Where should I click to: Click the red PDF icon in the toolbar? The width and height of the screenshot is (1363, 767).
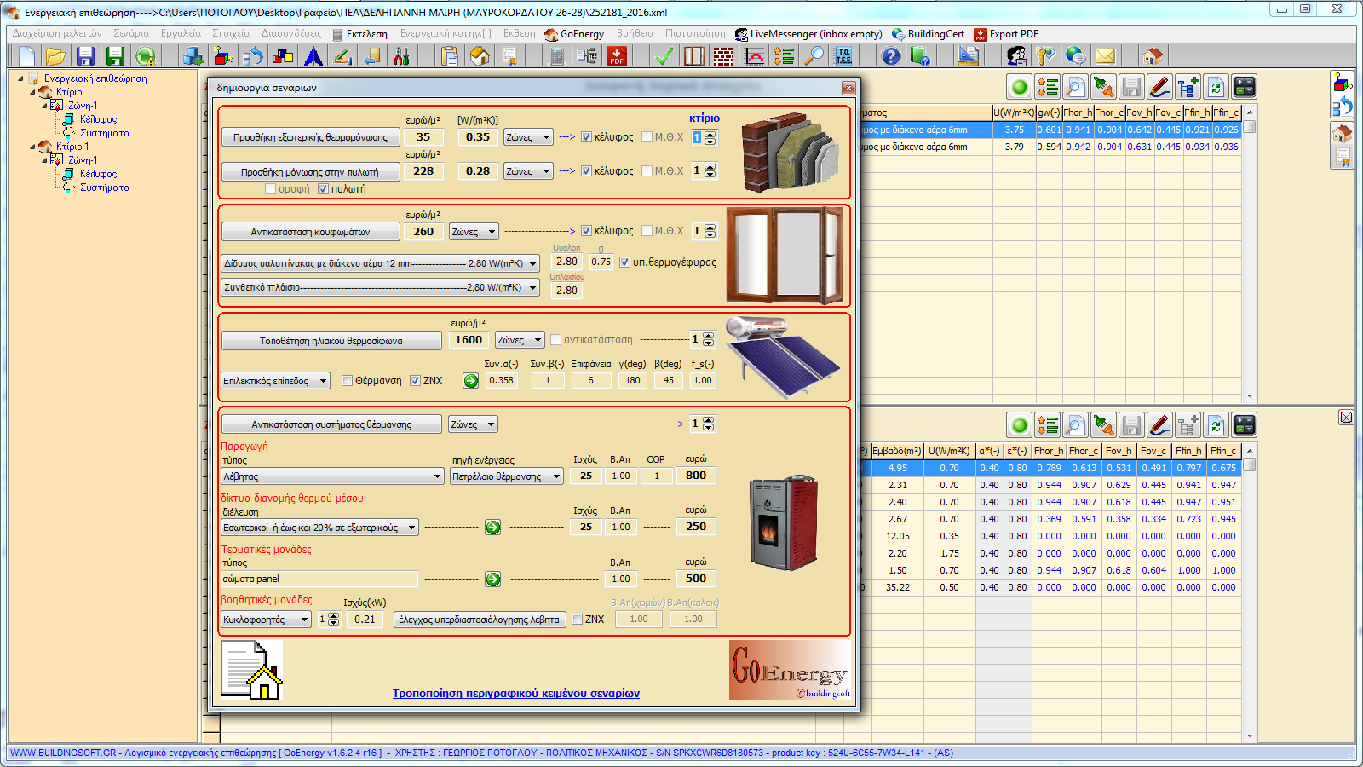click(617, 56)
